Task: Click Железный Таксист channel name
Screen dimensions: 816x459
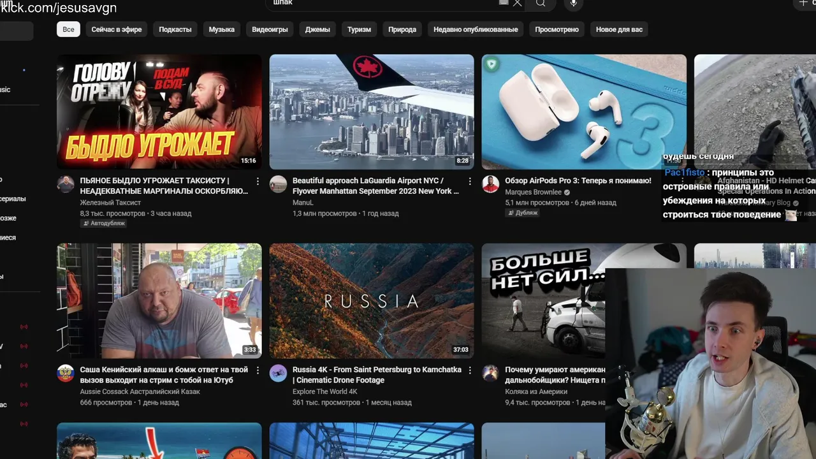Action: [110, 203]
